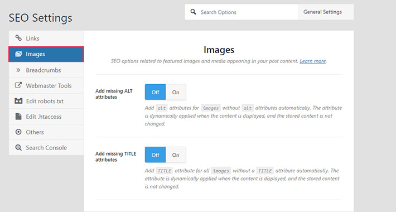Turn On Add missing ALT attributes

(x=176, y=92)
